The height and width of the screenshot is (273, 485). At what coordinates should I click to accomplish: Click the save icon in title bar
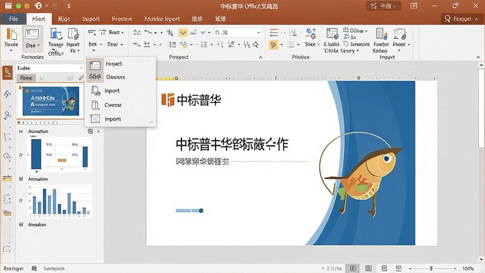tap(8, 6)
